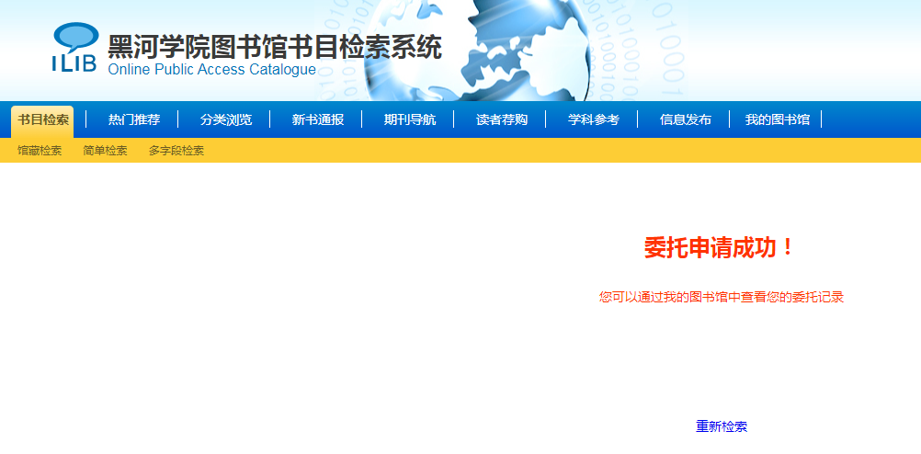Click the 黑河学院图书馆书目检索系统 title
Screen dimensions: 921x454
274,47
